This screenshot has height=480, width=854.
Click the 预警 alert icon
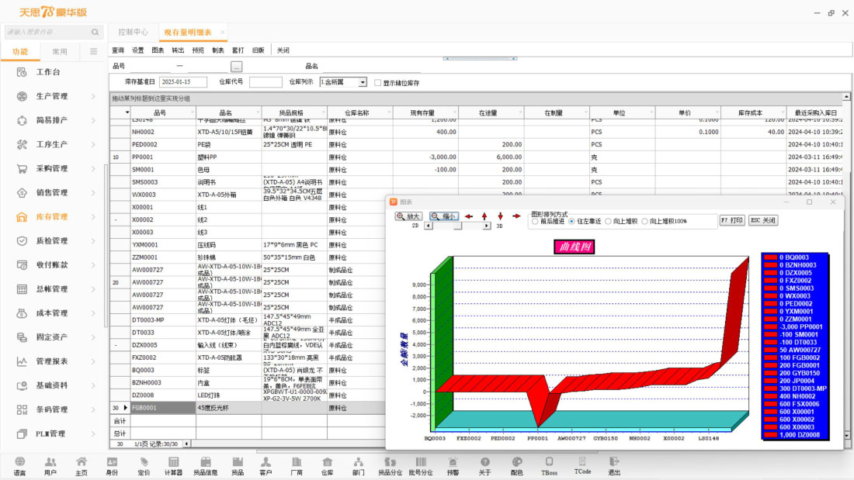(x=453, y=465)
